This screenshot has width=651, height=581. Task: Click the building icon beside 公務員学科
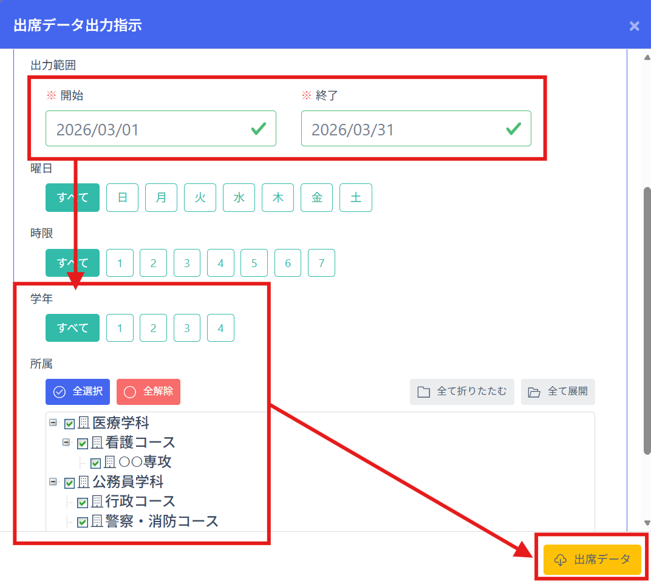click(84, 482)
